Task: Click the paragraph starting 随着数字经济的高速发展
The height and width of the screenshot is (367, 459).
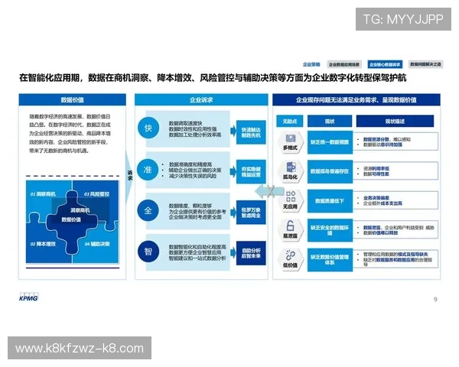Action: tap(70, 134)
